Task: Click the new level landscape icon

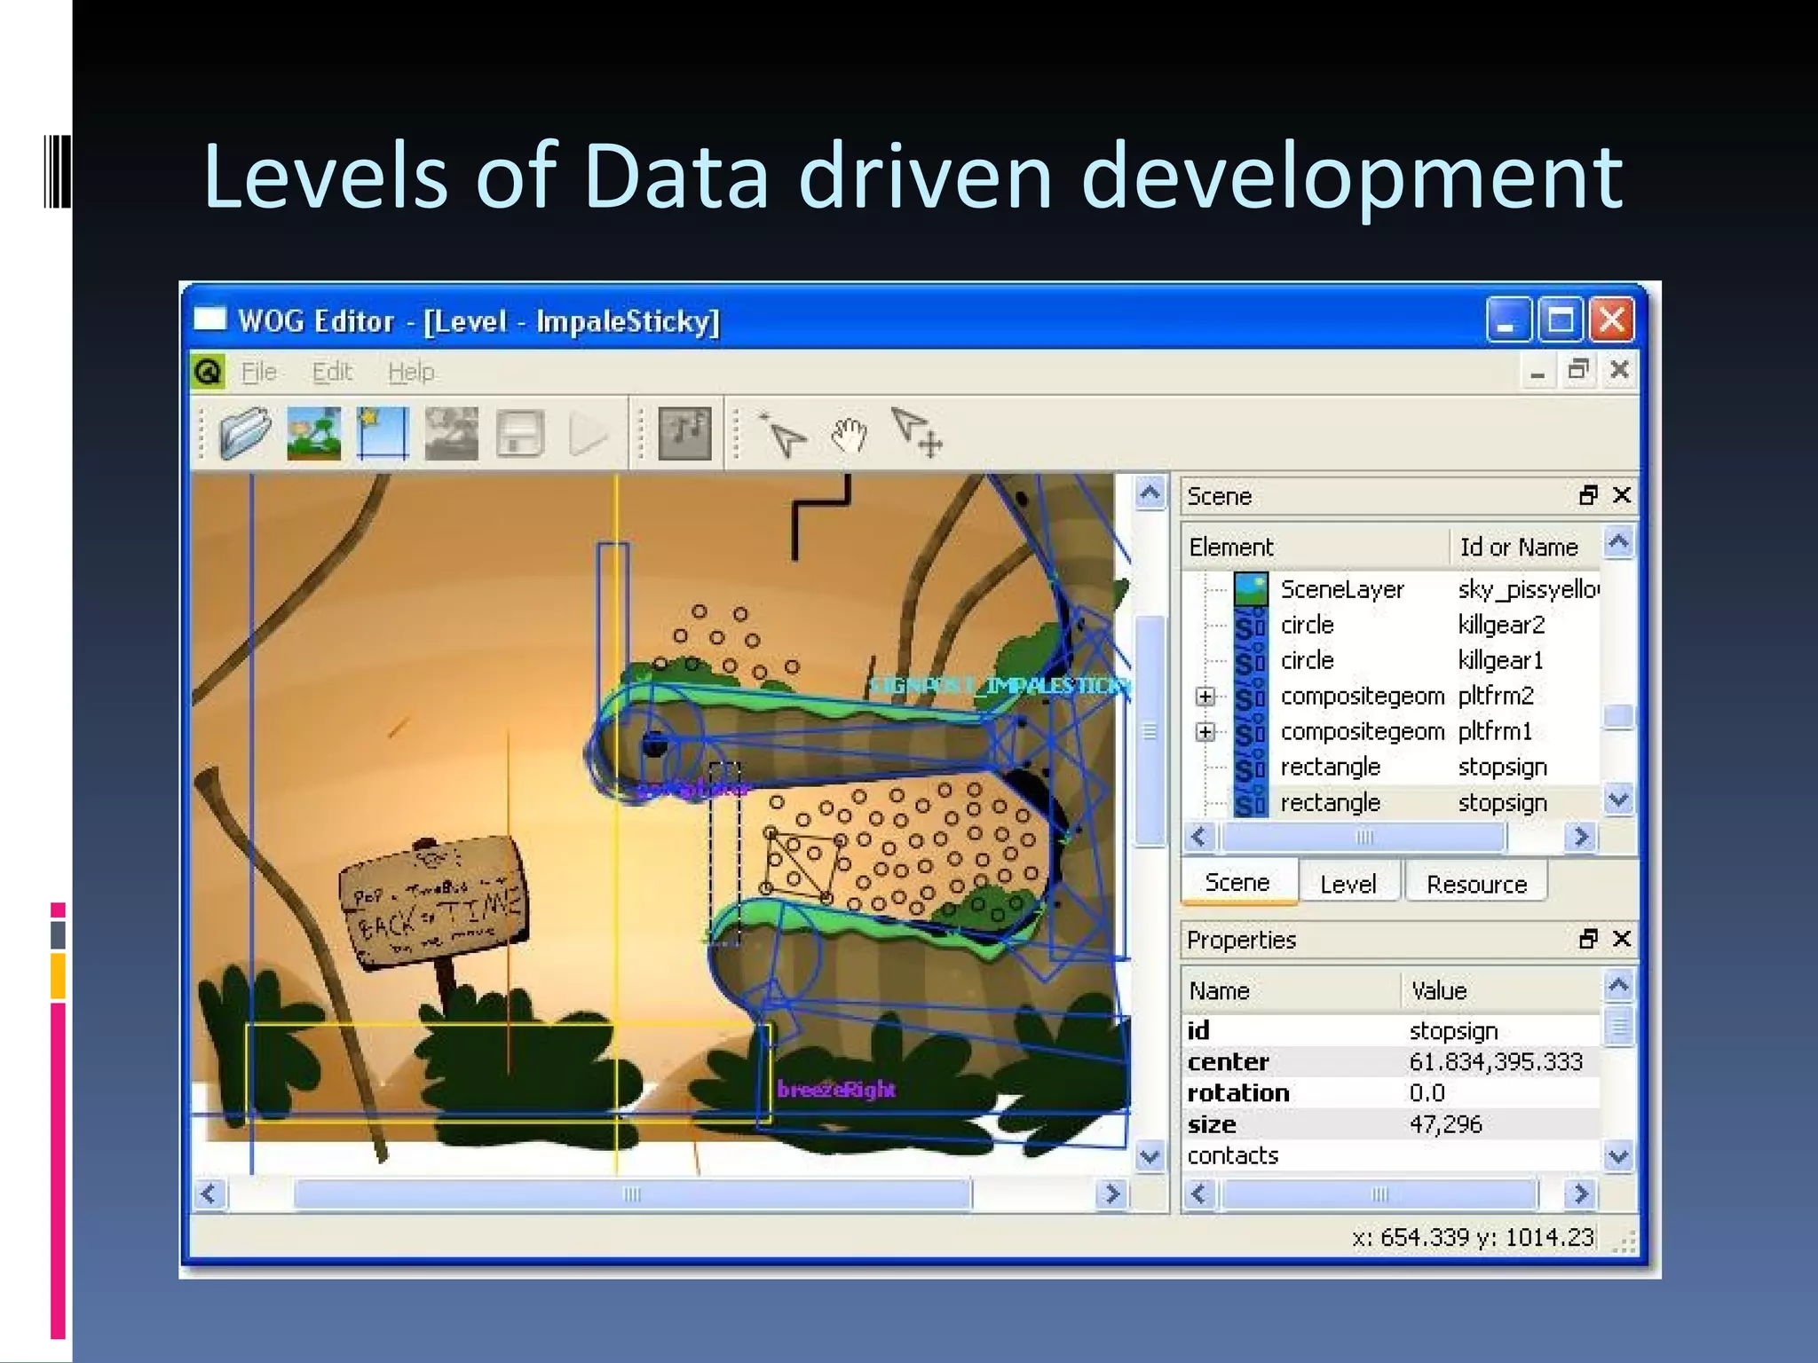Action: 313,433
